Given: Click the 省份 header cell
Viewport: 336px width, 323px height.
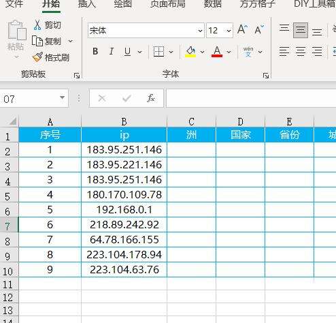Looking at the screenshot, I should pos(289,135).
